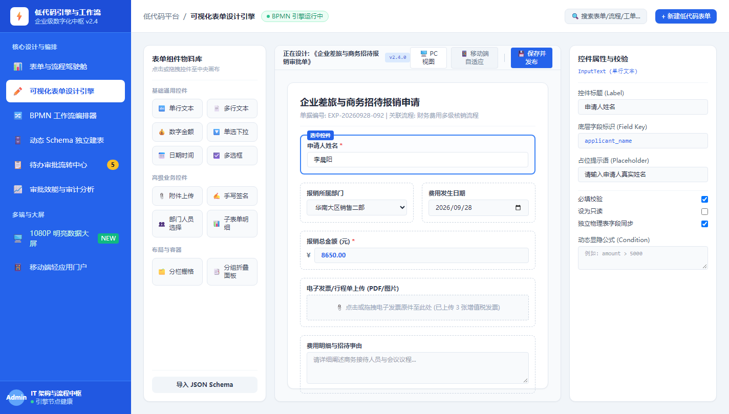This screenshot has width=729, height=414.
Task: Click the database icon beside 动态 Schema 独立建表
Action: tap(18, 140)
